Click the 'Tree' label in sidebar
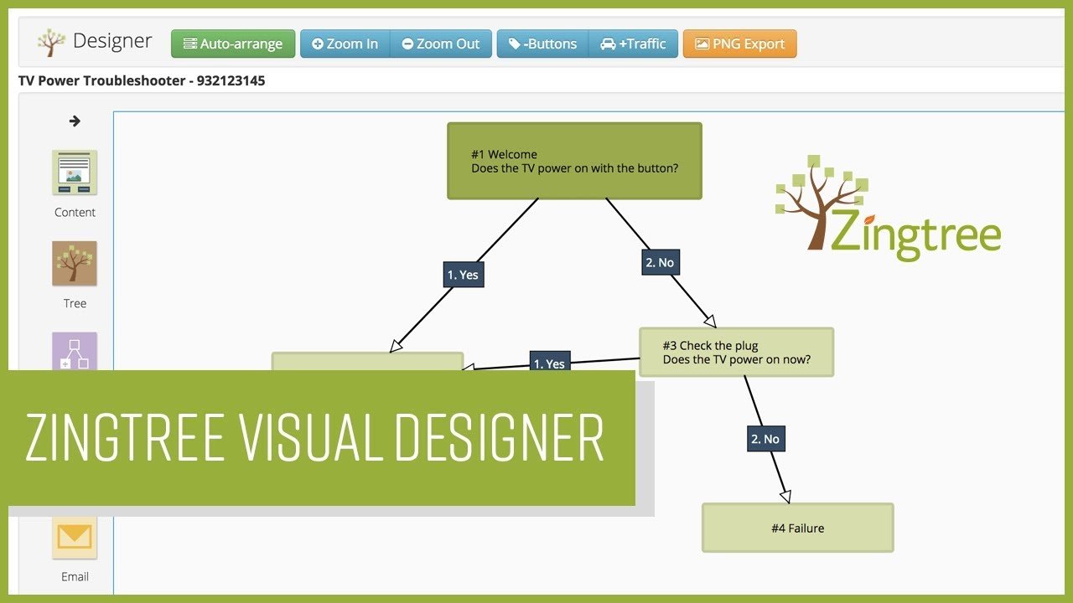 [75, 303]
